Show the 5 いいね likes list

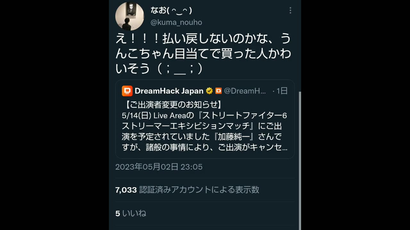(130, 213)
